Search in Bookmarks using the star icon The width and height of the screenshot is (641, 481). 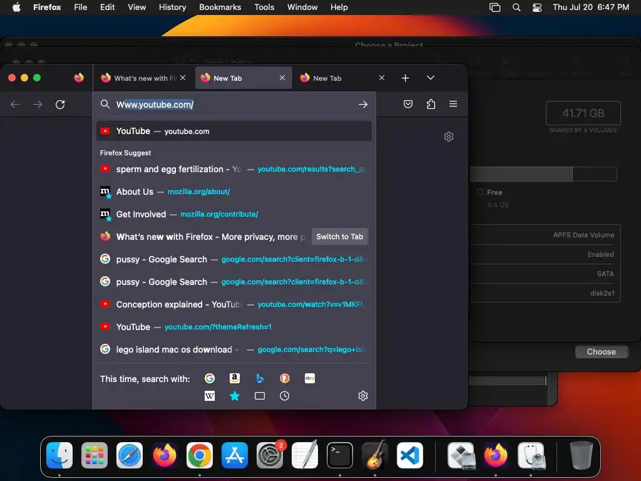(235, 396)
